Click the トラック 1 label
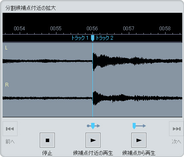The width and height of the screenshot is (184, 157). pyautogui.click(x=80, y=38)
